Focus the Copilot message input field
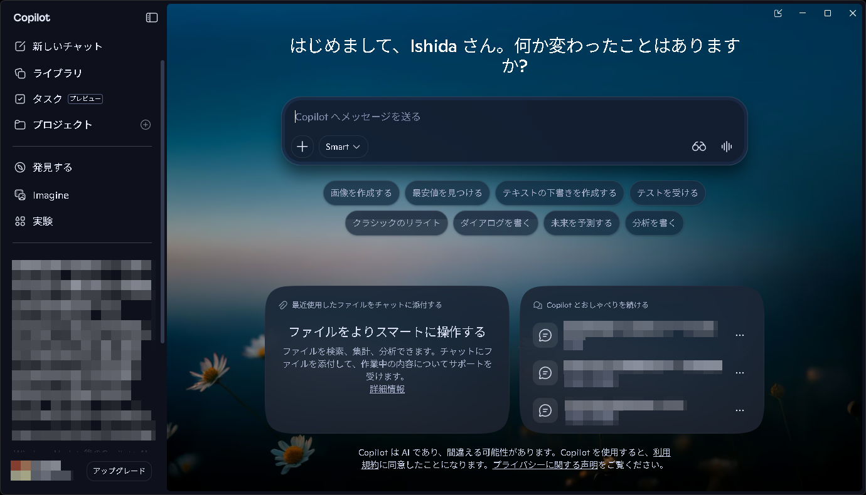The width and height of the screenshot is (866, 495). (x=514, y=117)
